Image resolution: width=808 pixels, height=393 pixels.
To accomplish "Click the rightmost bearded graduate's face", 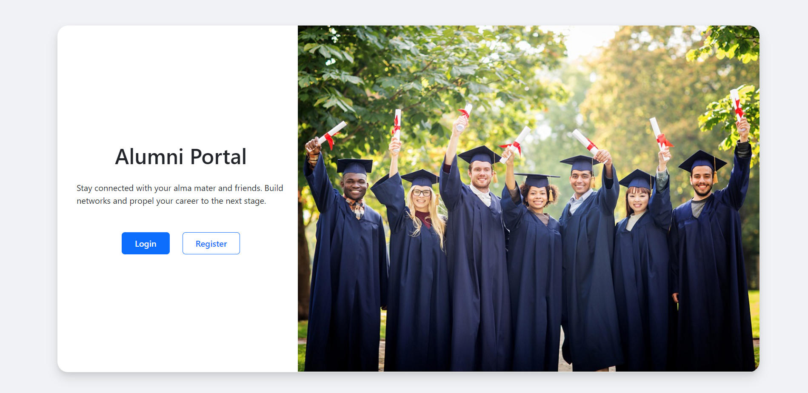I will (x=702, y=179).
